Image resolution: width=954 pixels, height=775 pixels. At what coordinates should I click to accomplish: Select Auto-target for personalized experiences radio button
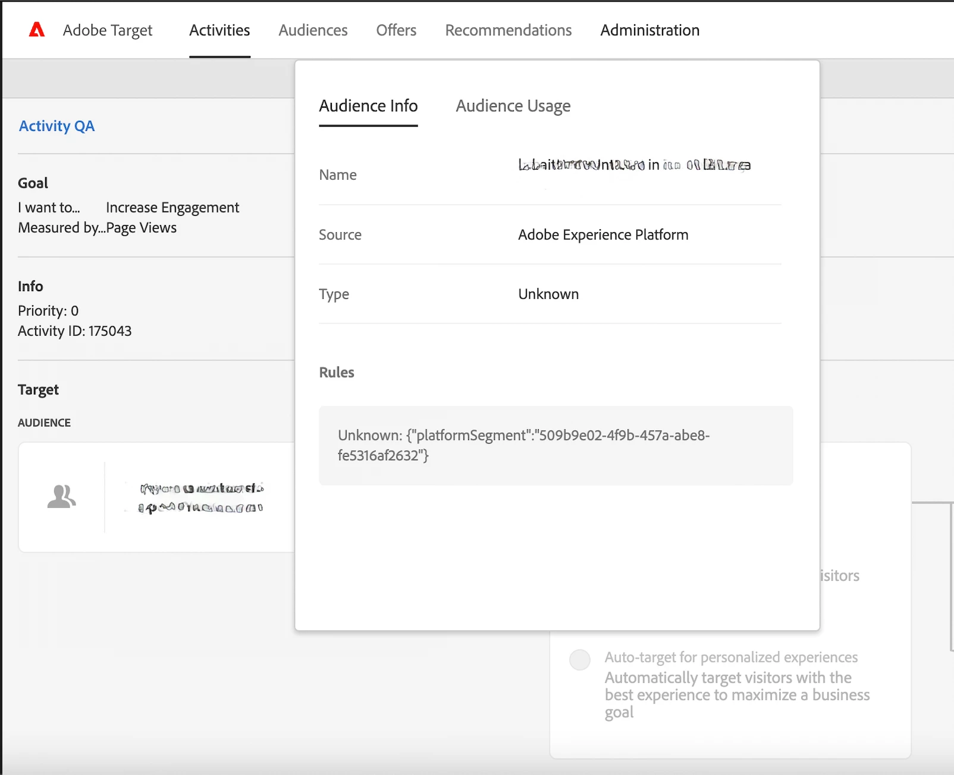pyautogui.click(x=580, y=660)
